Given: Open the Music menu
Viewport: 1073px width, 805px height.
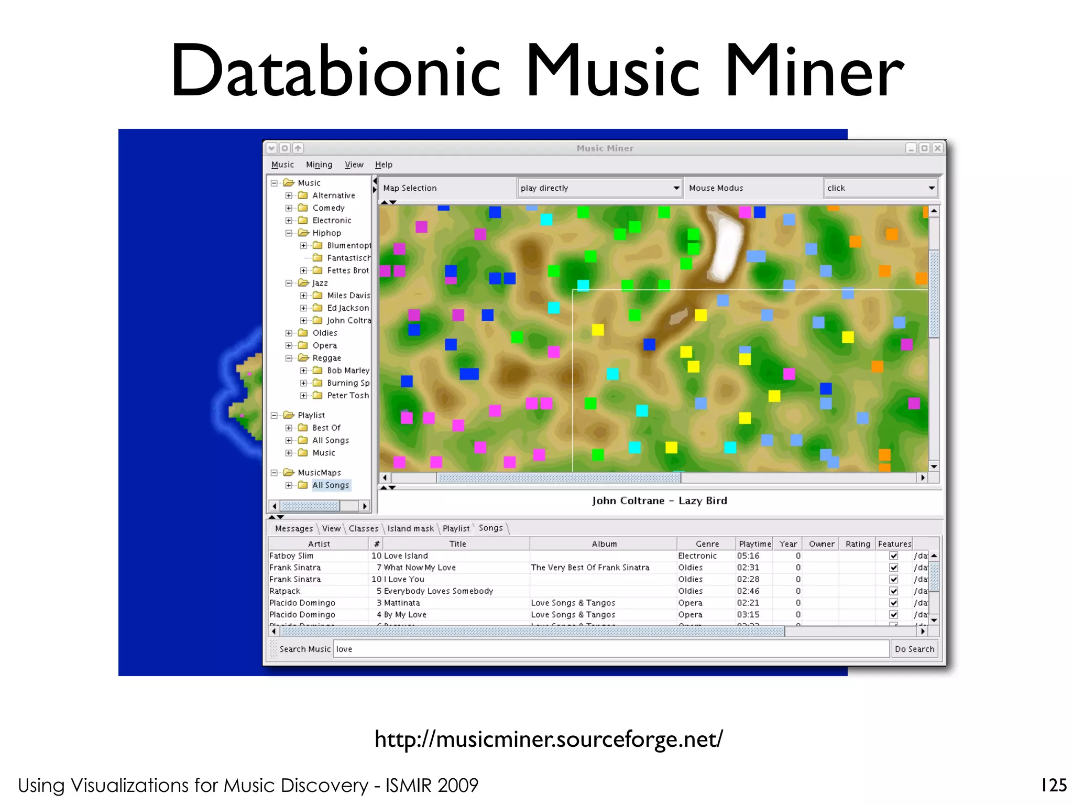Looking at the screenshot, I should pos(282,165).
